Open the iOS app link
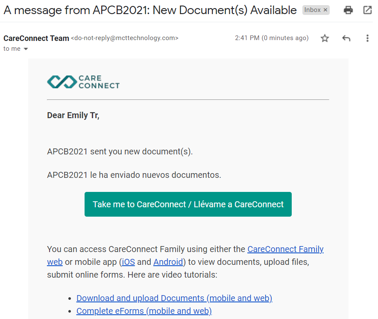This screenshot has height=319, width=378. click(128, 262)
